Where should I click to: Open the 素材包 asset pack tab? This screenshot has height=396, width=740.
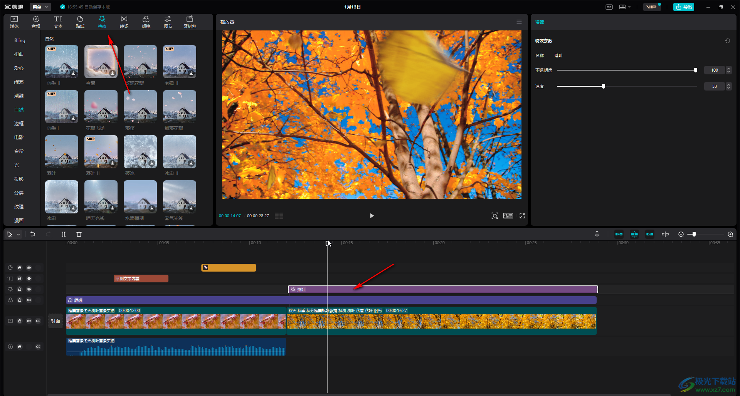coord(190,22)
